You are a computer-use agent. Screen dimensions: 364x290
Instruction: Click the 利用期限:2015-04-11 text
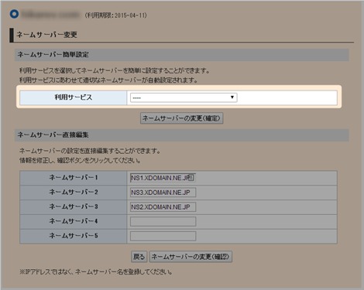[116, 15]
